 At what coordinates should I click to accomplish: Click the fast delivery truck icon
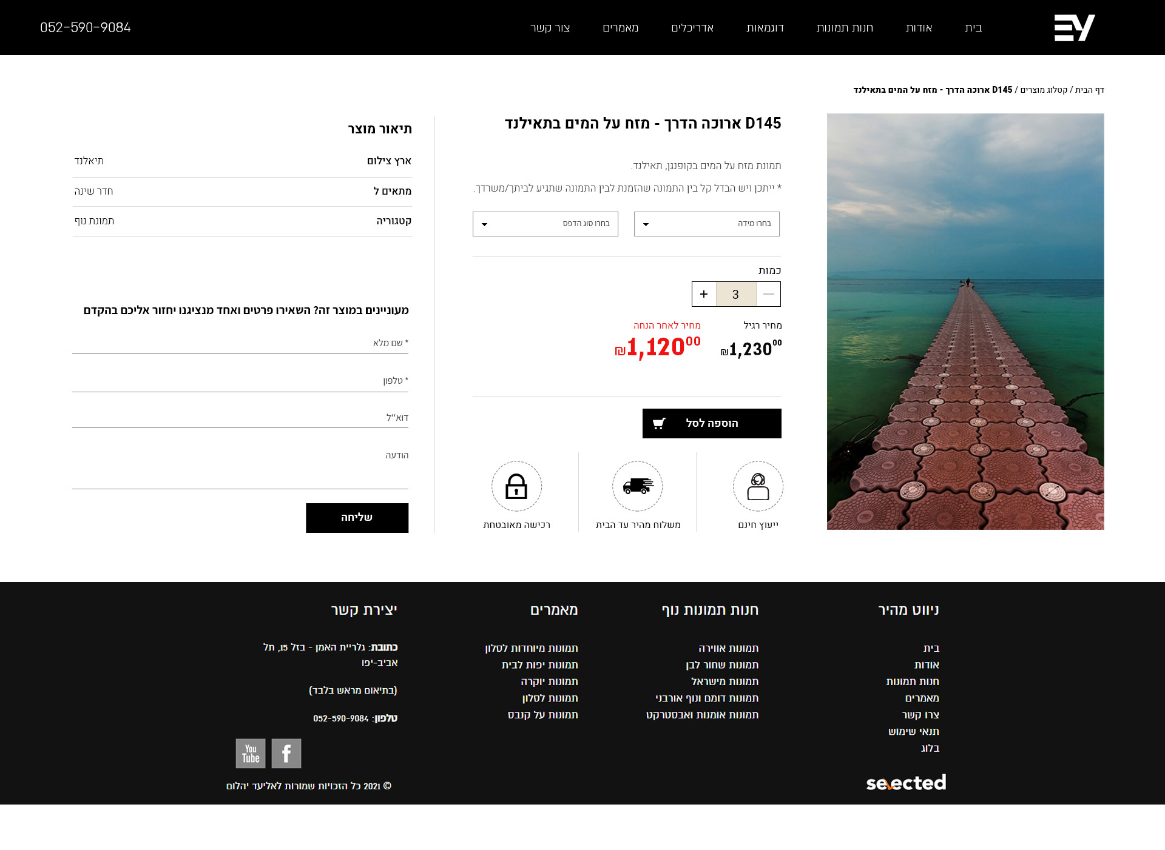tap(637, 486)
